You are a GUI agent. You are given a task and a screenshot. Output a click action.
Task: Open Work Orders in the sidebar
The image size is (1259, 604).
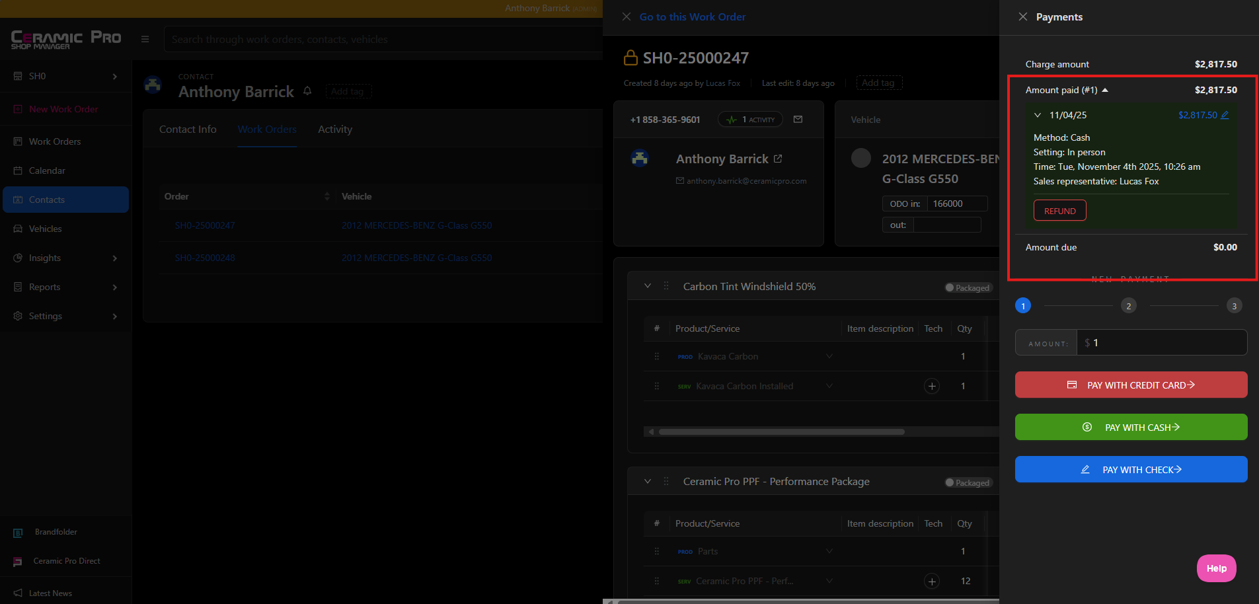tap(66, 141)
